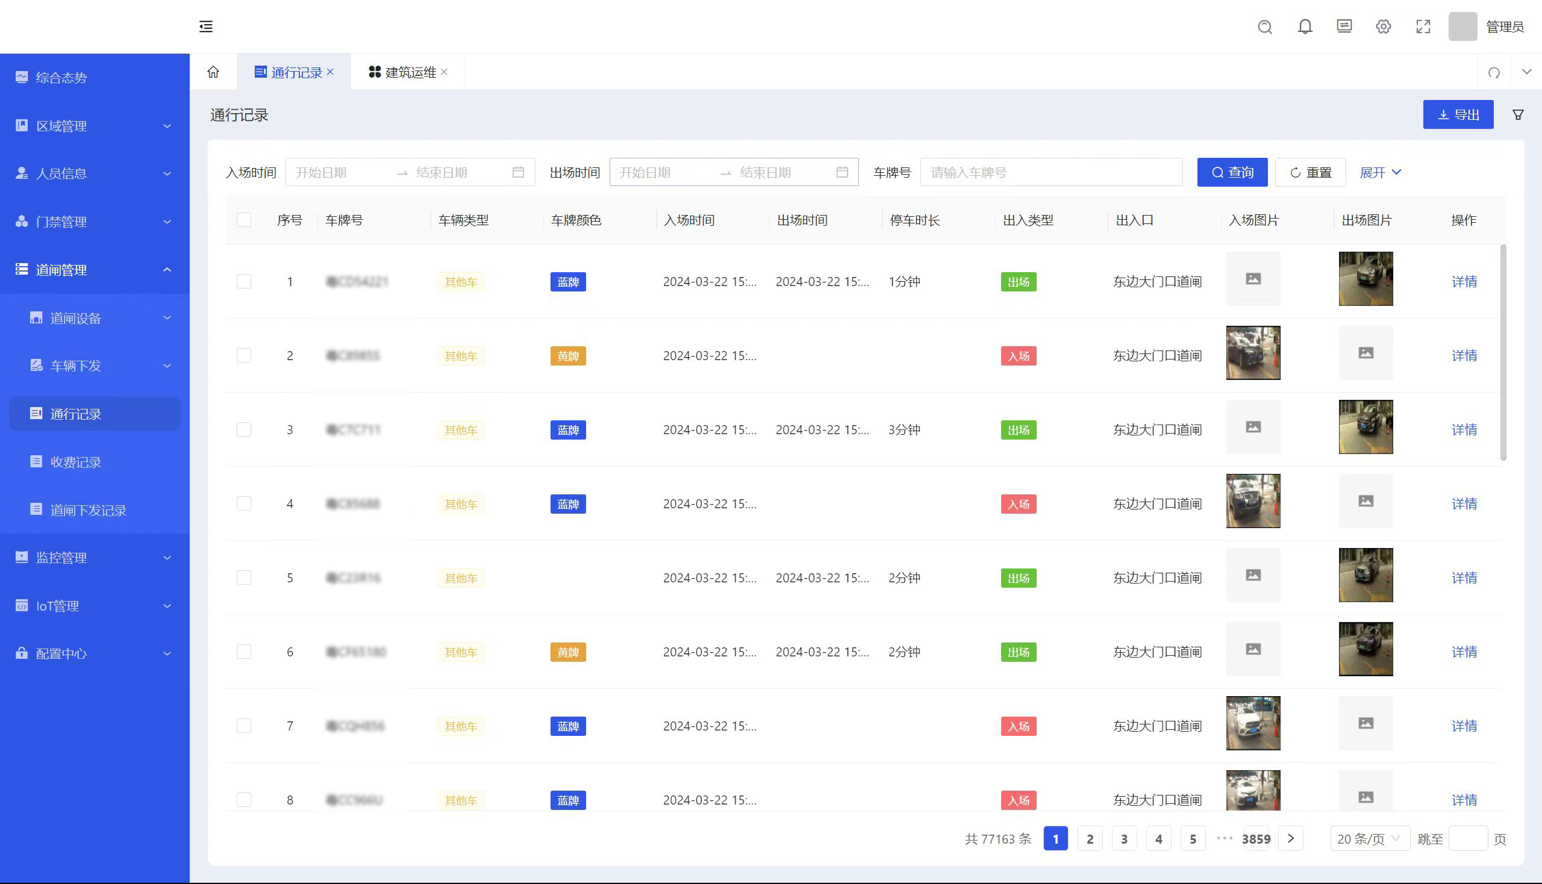This screenshot has height=884, width=1542.
Task: Collapse the sidebar with the menu fold icon
Action: (206, 26)
